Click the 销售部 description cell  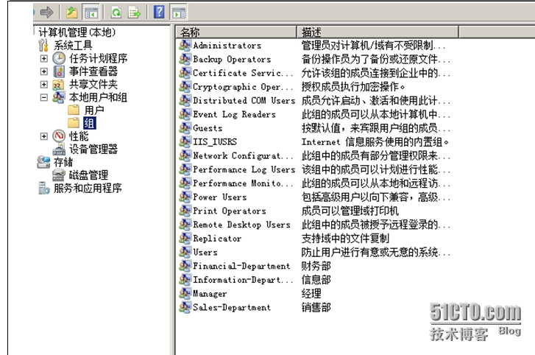click(x=316, y=307)
